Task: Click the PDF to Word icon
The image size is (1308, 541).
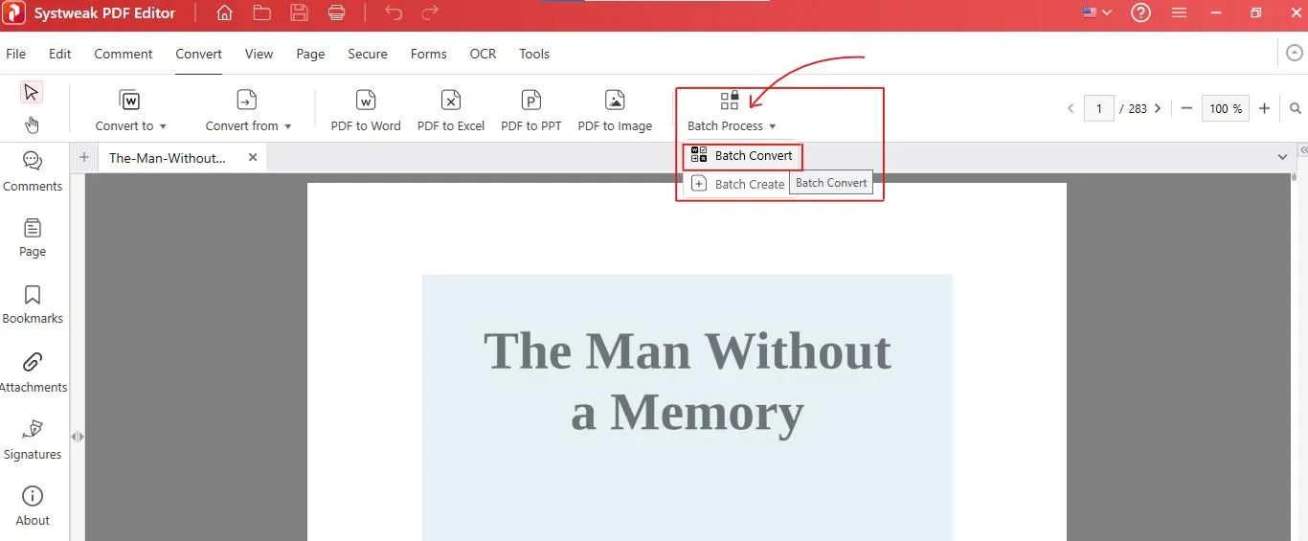Action: [x=366, y=101]
